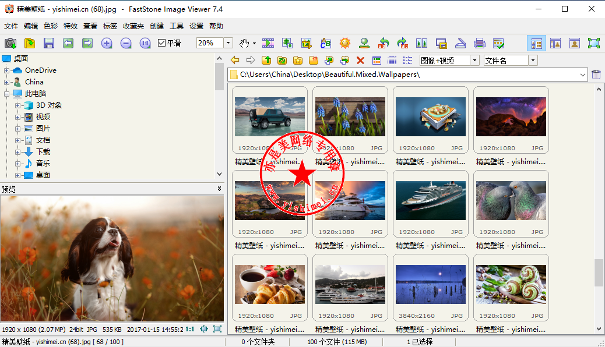Select the cruise ship thumbnail

click(431, 200)
